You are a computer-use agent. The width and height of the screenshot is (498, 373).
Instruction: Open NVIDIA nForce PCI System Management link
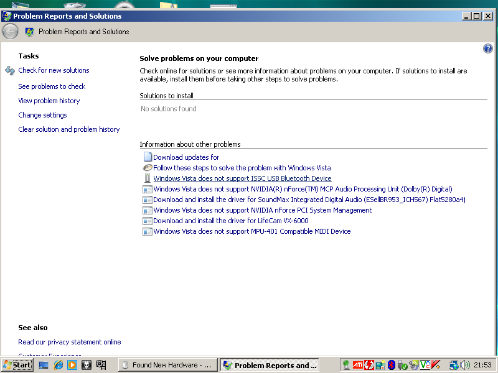coord(262,210)
